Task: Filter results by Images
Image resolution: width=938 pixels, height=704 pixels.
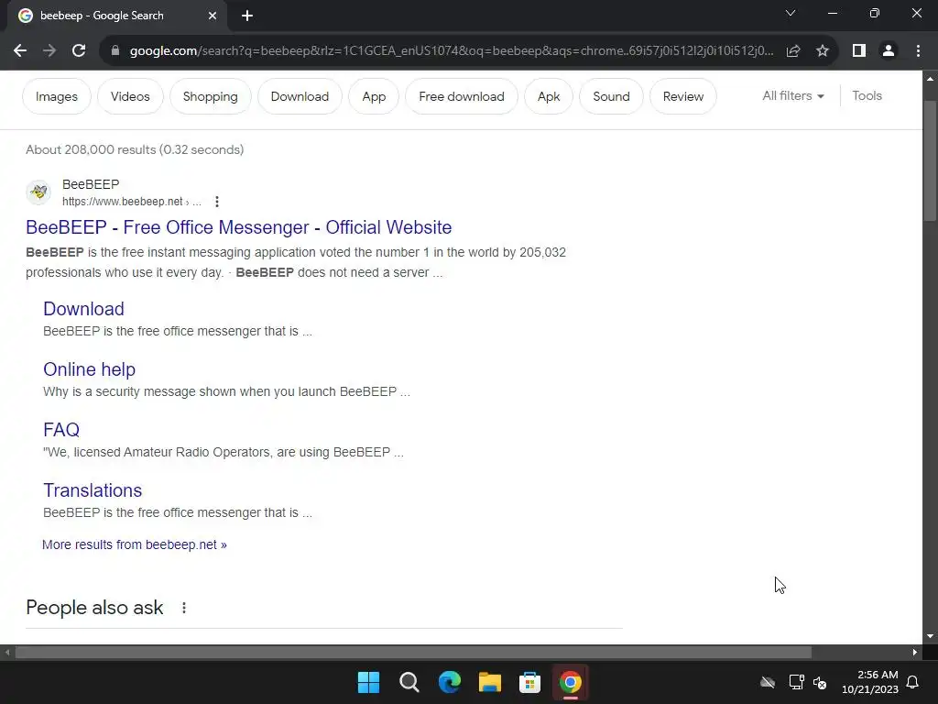Action: (57, 96)
